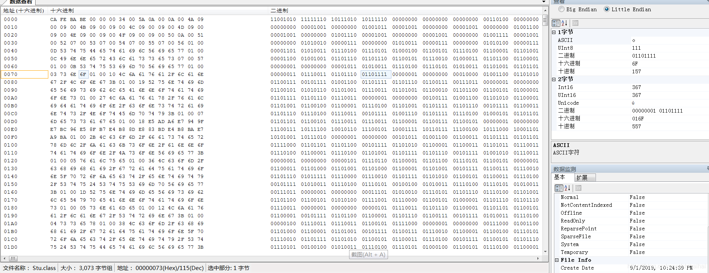Switch data monitor to categorized view
Screen dimensions: 709x273
pos(559,188)
